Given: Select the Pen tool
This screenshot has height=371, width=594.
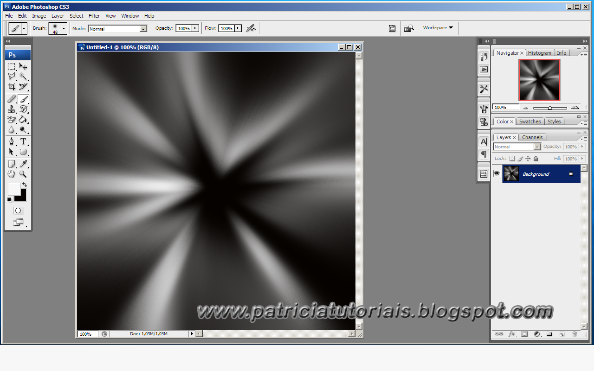Looking at the screenshot, I should pos(12,141).
